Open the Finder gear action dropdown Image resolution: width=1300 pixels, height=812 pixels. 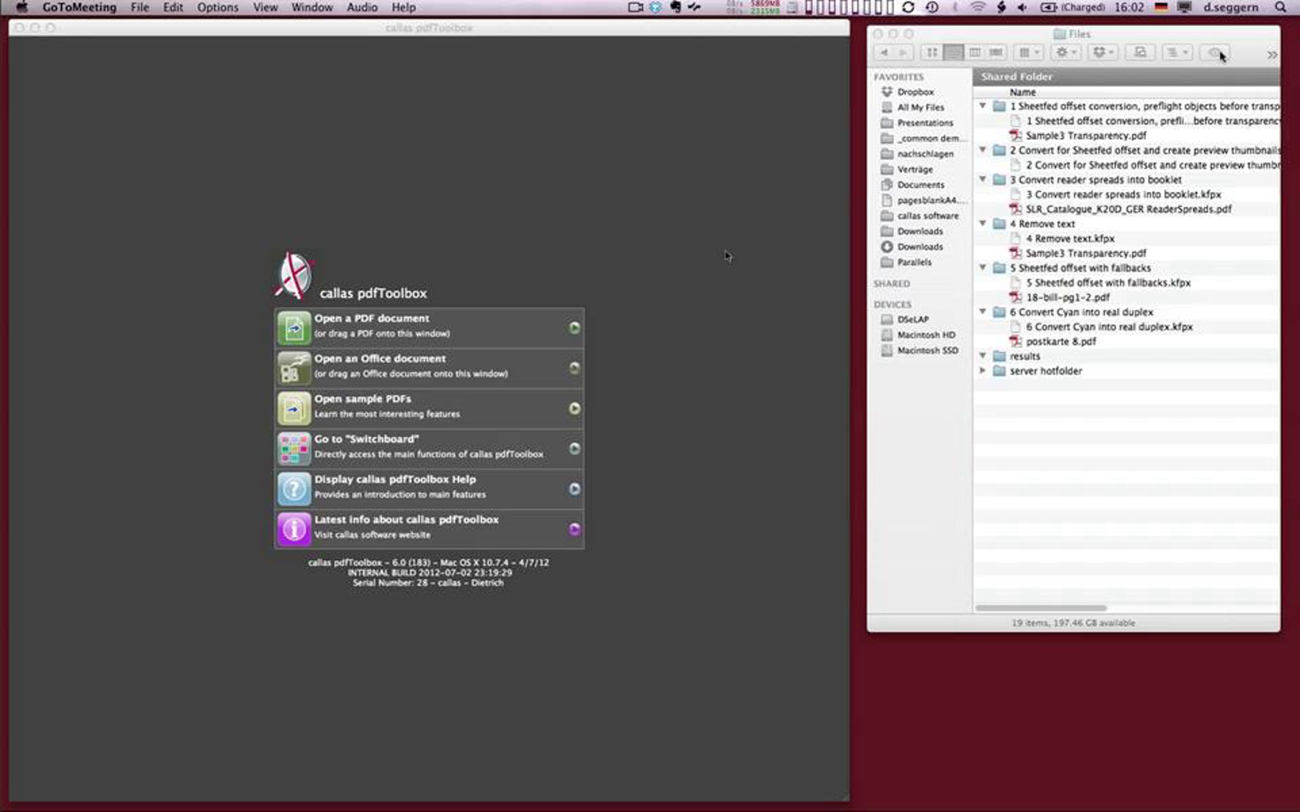tap(1066, 53)
